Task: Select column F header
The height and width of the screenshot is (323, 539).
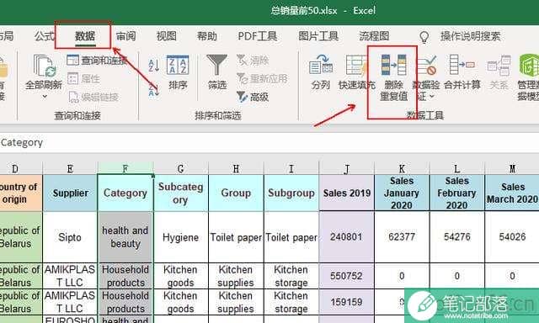Action: pyautogui.click(x=125, y=168)
